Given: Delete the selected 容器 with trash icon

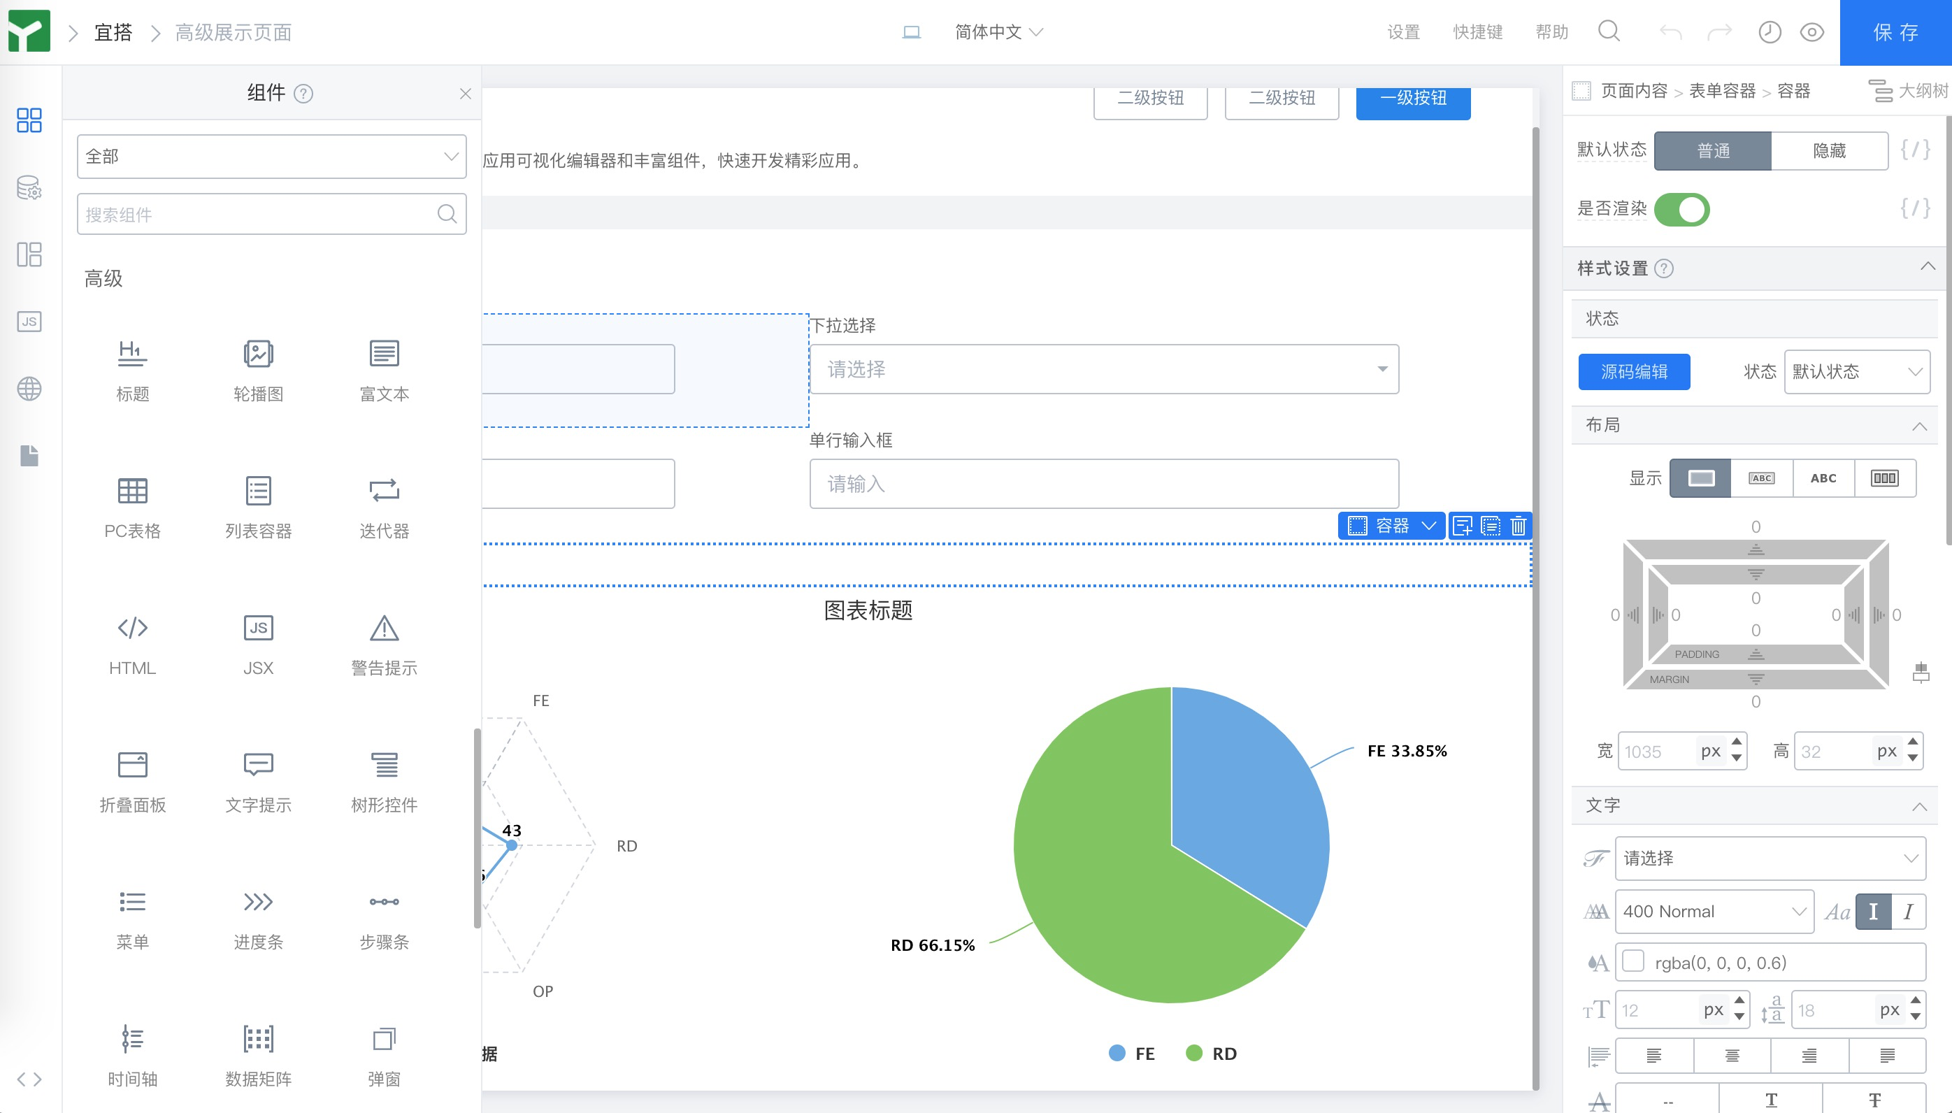Looking at the screenshot, I should pyautogui.click(x=1519, y=526).
